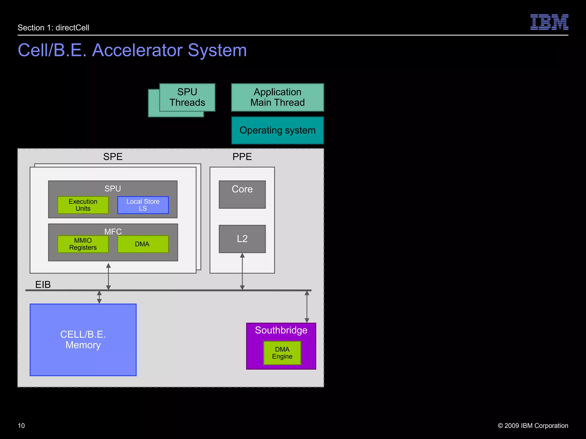The height and width of the screenshot is (439, 586).
Task: Select the Section 1: directCell header text
Action: tap(54, 28)
